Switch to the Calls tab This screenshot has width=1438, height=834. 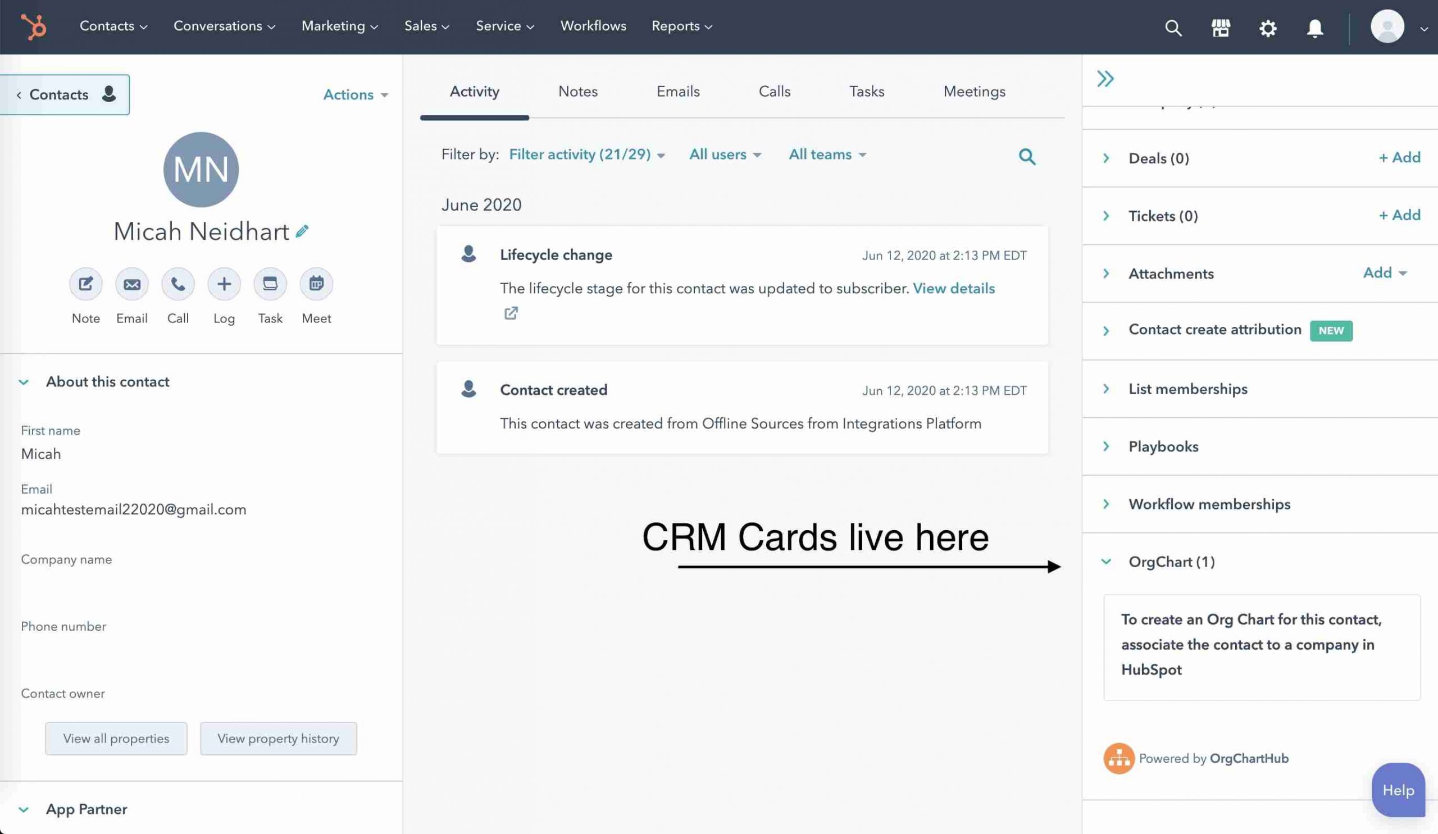pyautogui.click(x=775, y=92)
